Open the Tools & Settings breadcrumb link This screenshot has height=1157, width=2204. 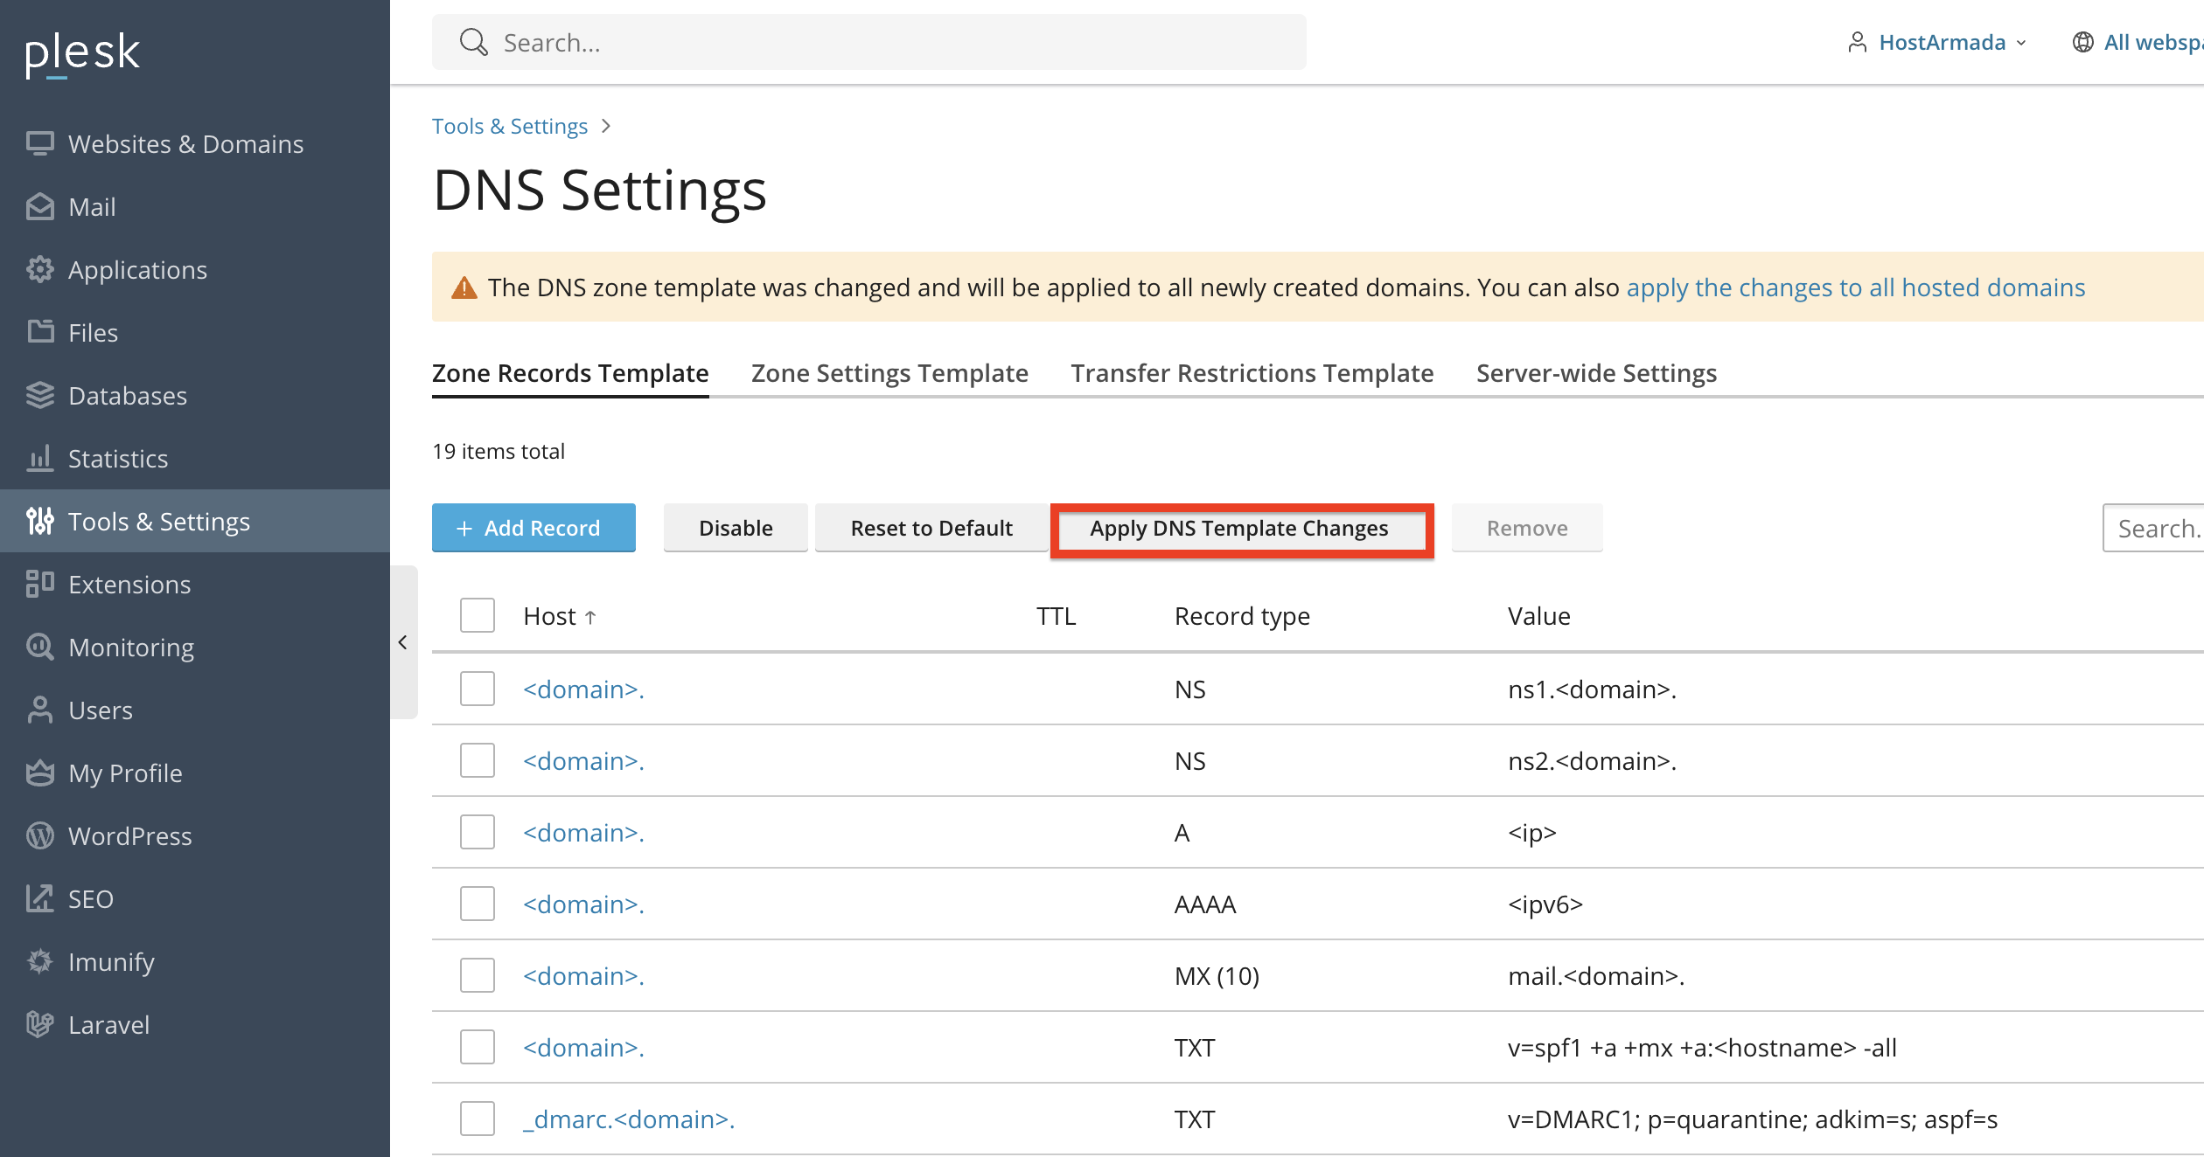(510, 127)
